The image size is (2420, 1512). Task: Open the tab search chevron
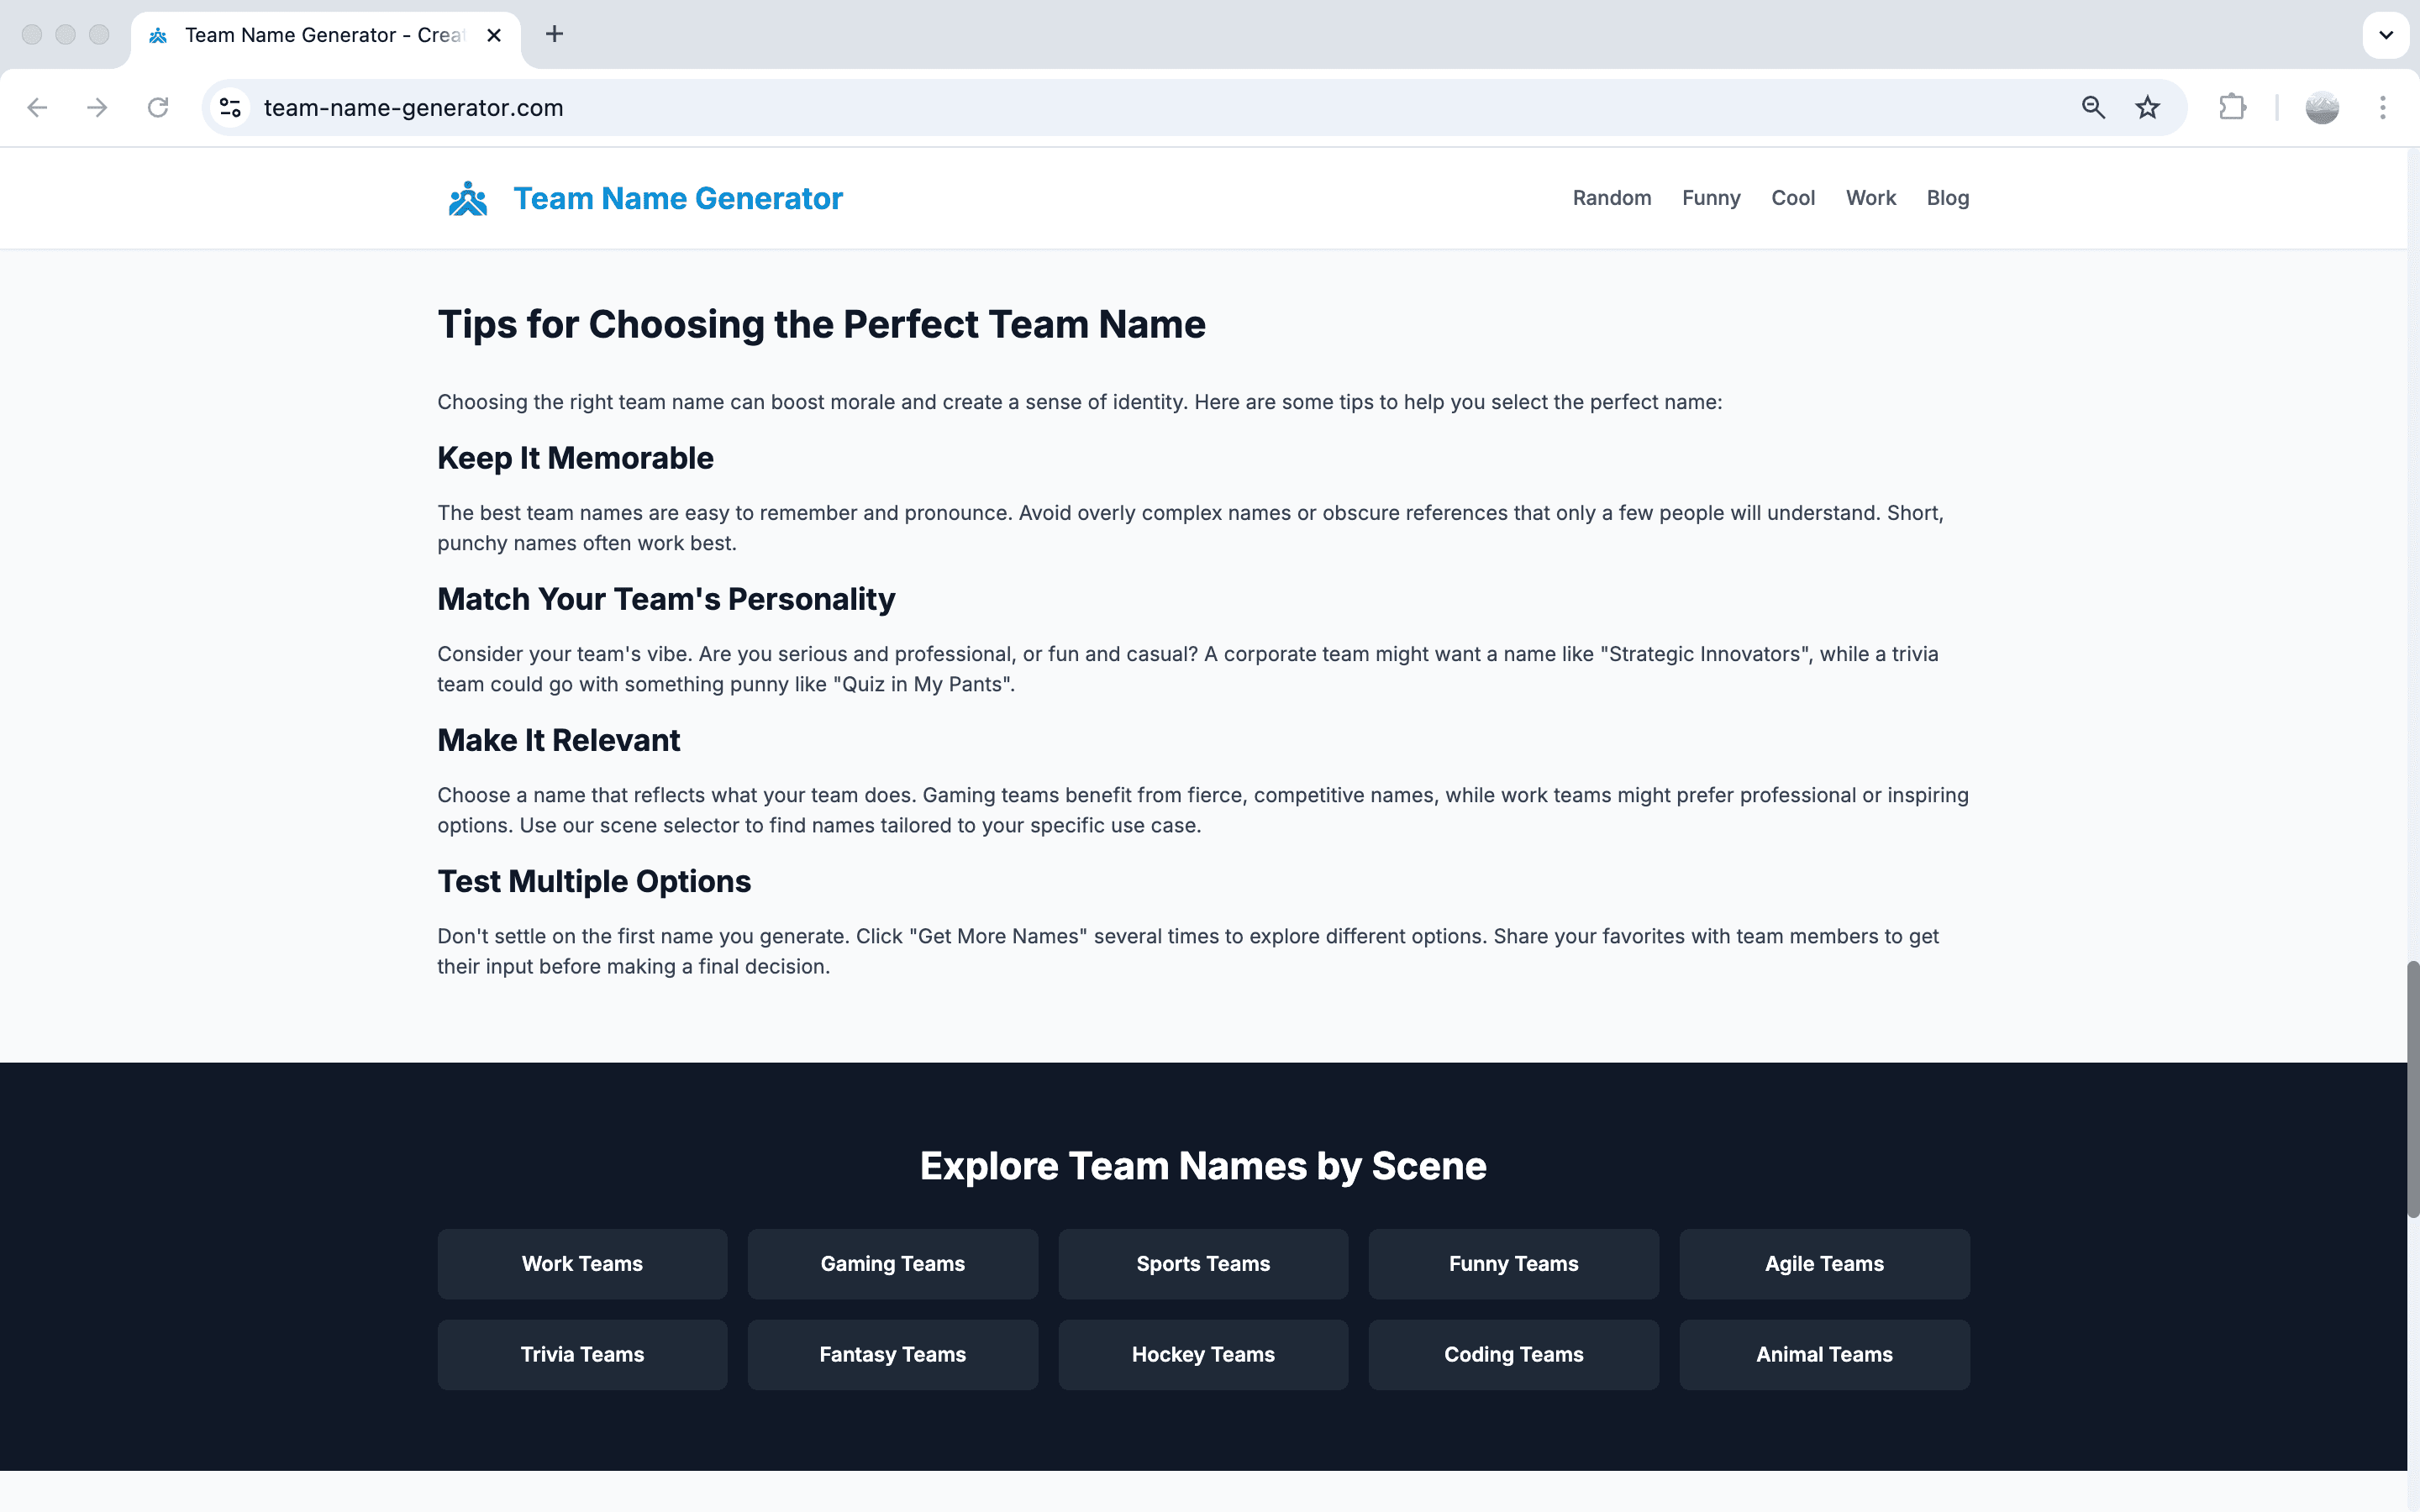2386,35
